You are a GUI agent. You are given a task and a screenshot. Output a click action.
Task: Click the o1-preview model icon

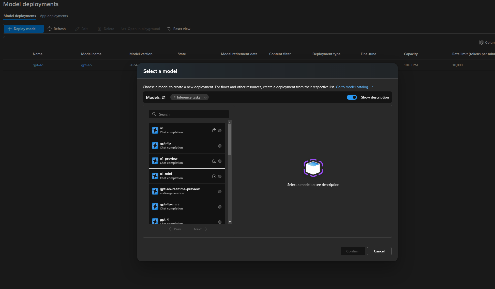click(155, 161)
